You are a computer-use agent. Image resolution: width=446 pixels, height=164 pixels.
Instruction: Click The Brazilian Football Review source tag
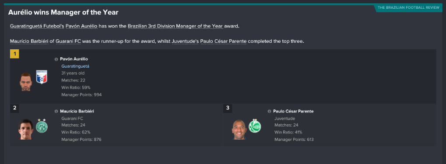408,8
